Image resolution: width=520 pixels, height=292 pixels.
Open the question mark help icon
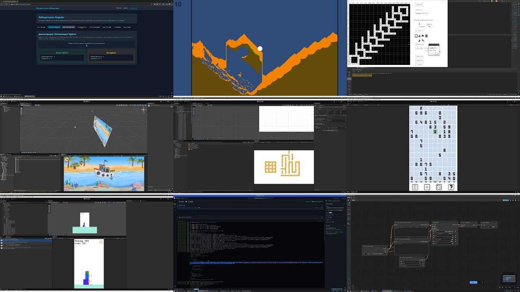coord(451,187)
